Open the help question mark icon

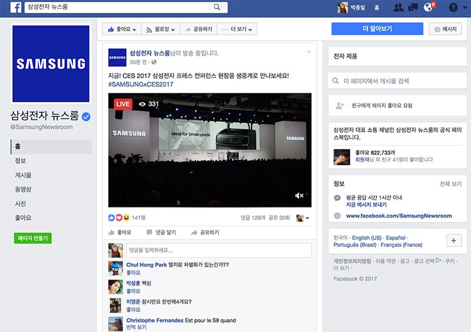pos(453,8)
